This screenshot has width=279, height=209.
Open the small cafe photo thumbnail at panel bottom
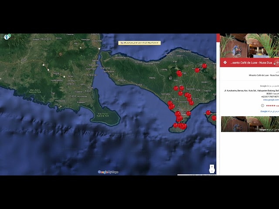pos(250,124)
